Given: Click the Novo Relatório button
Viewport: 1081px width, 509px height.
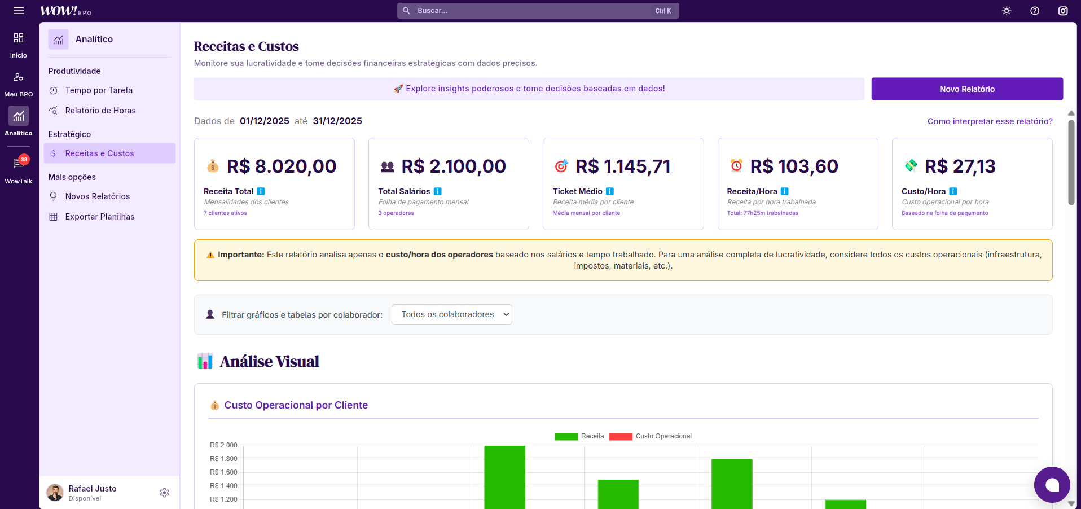Looking at the screenshot, I should pos(967,89).
